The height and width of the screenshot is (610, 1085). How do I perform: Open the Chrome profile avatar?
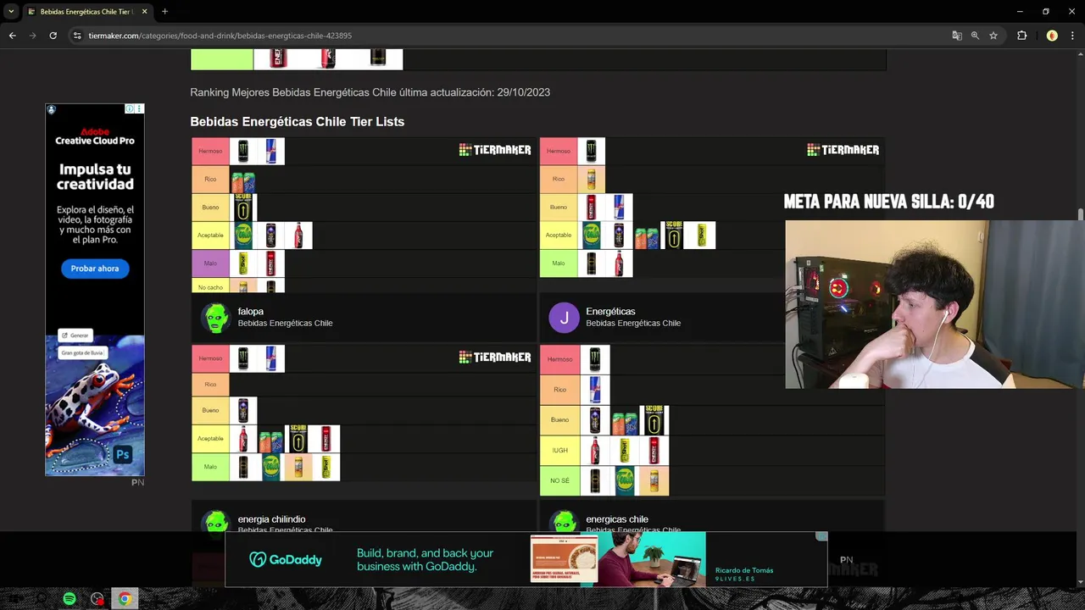pyautogui.click(x=1052, y=36)
